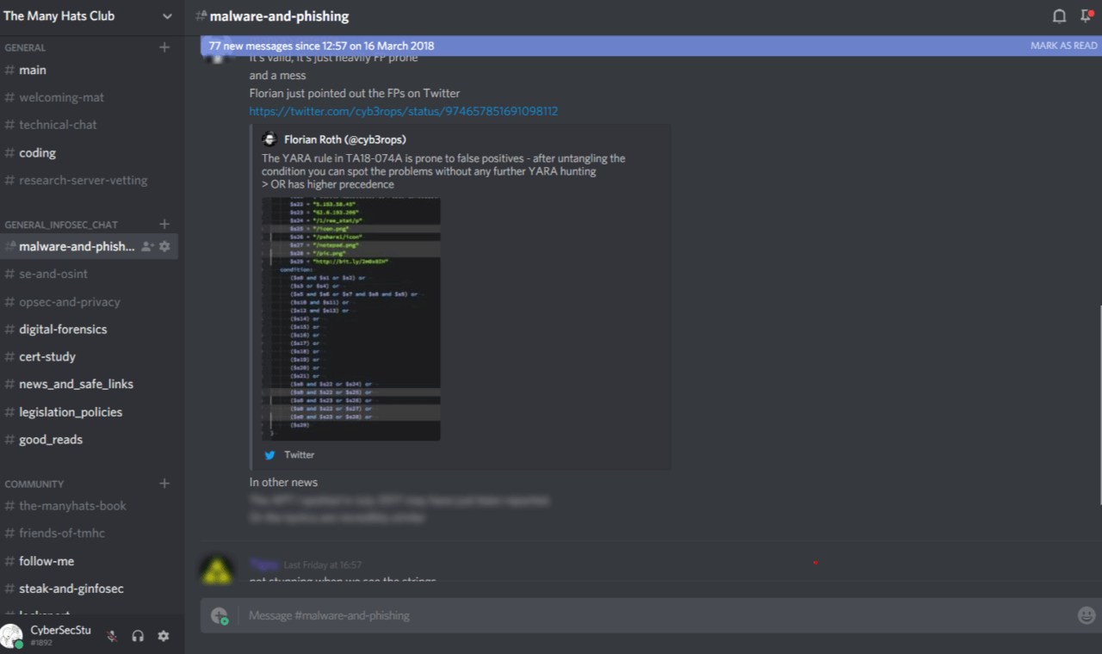Click the Twitter bird icon in embed footer
Screen dimensions: 1102x654
[x=270, y=455]
